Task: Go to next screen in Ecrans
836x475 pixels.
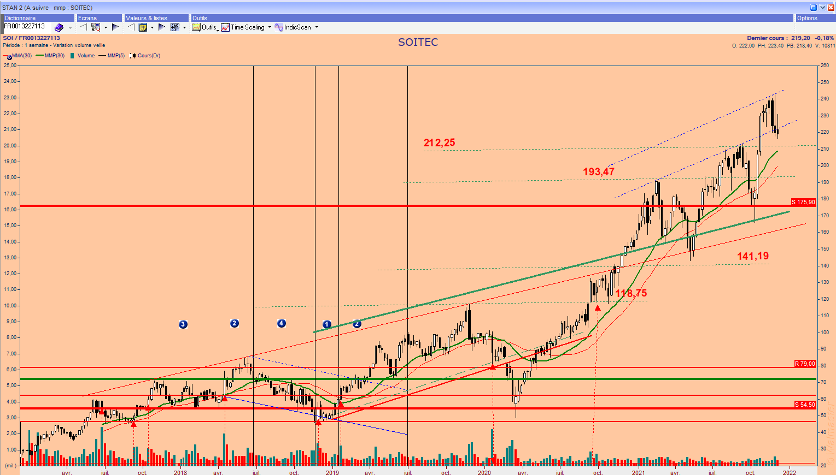Action: click(115, 27)
